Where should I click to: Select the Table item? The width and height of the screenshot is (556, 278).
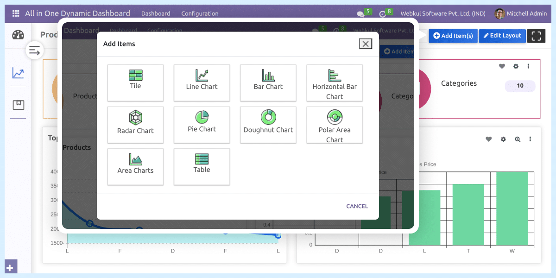point(202,167)
